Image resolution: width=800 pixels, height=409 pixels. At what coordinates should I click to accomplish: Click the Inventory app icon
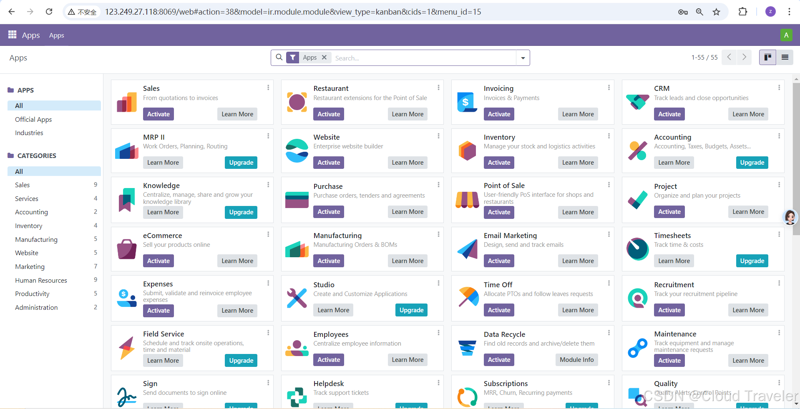pos(467,151)
